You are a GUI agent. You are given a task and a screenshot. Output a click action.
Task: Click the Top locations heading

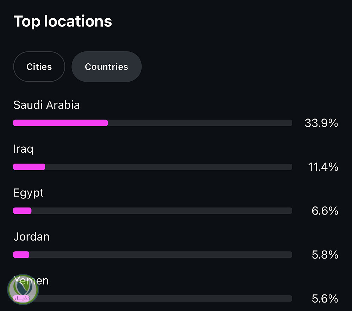click(x=63, y=21)
